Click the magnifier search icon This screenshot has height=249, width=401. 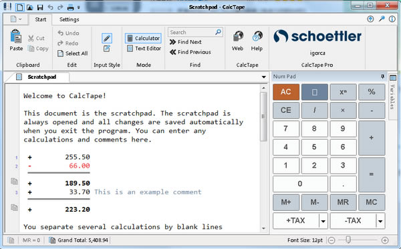pyautogui.click(x=219, y=32)
